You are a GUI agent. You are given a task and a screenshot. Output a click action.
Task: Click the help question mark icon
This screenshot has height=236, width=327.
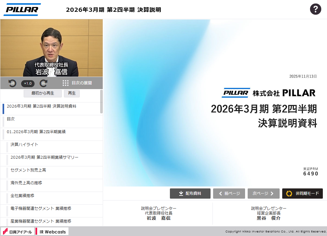coord(315,9)
